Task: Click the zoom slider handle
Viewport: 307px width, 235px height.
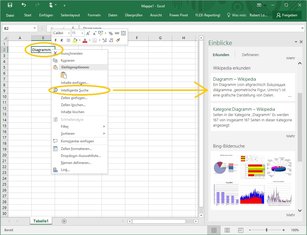Action: pos(266,230)
